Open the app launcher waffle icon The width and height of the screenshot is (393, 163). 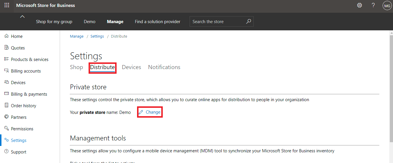7,5
